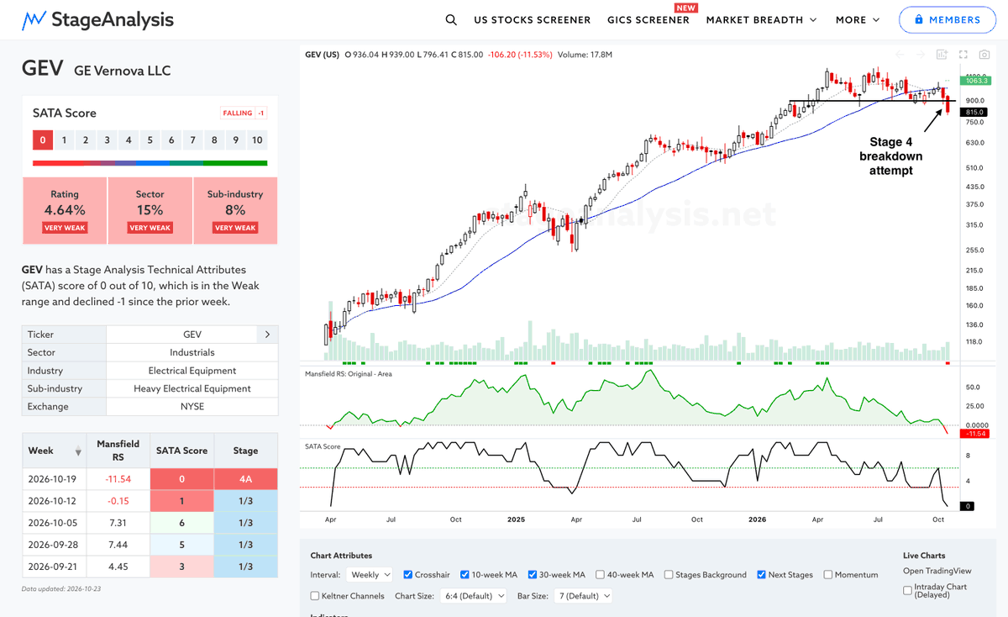The height and width of the screenshot is (617, 1008).
Task: Disable the 30-week MA checkbox
Action: [x=533, y=575]
